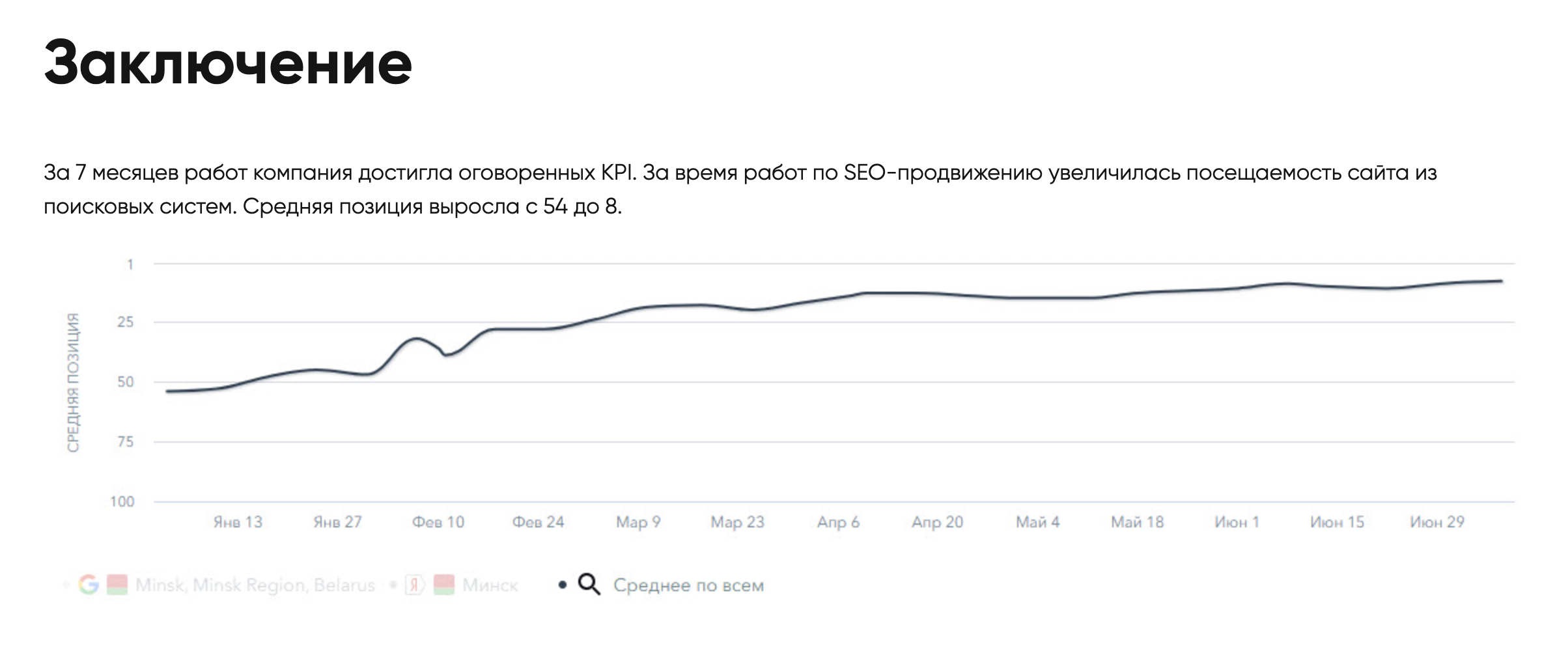Click the "Июн 29" date label
This screenshot has height=655, width=1542.
(1437, 522)
